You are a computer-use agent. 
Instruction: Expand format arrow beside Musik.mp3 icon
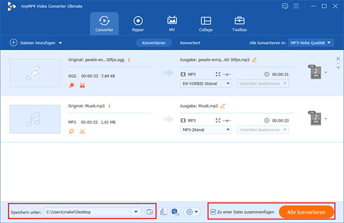[x=326, y=118]
